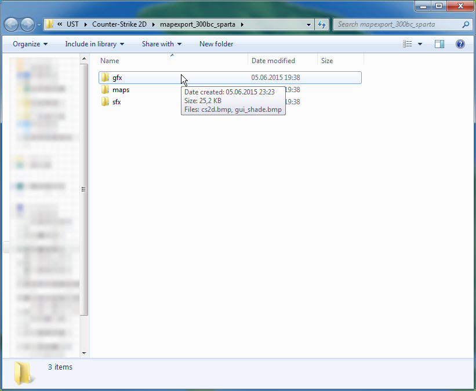476x391 pixels.
Task: Click the navigation pane scroll up arrow
Action: [x=84, y=59]
